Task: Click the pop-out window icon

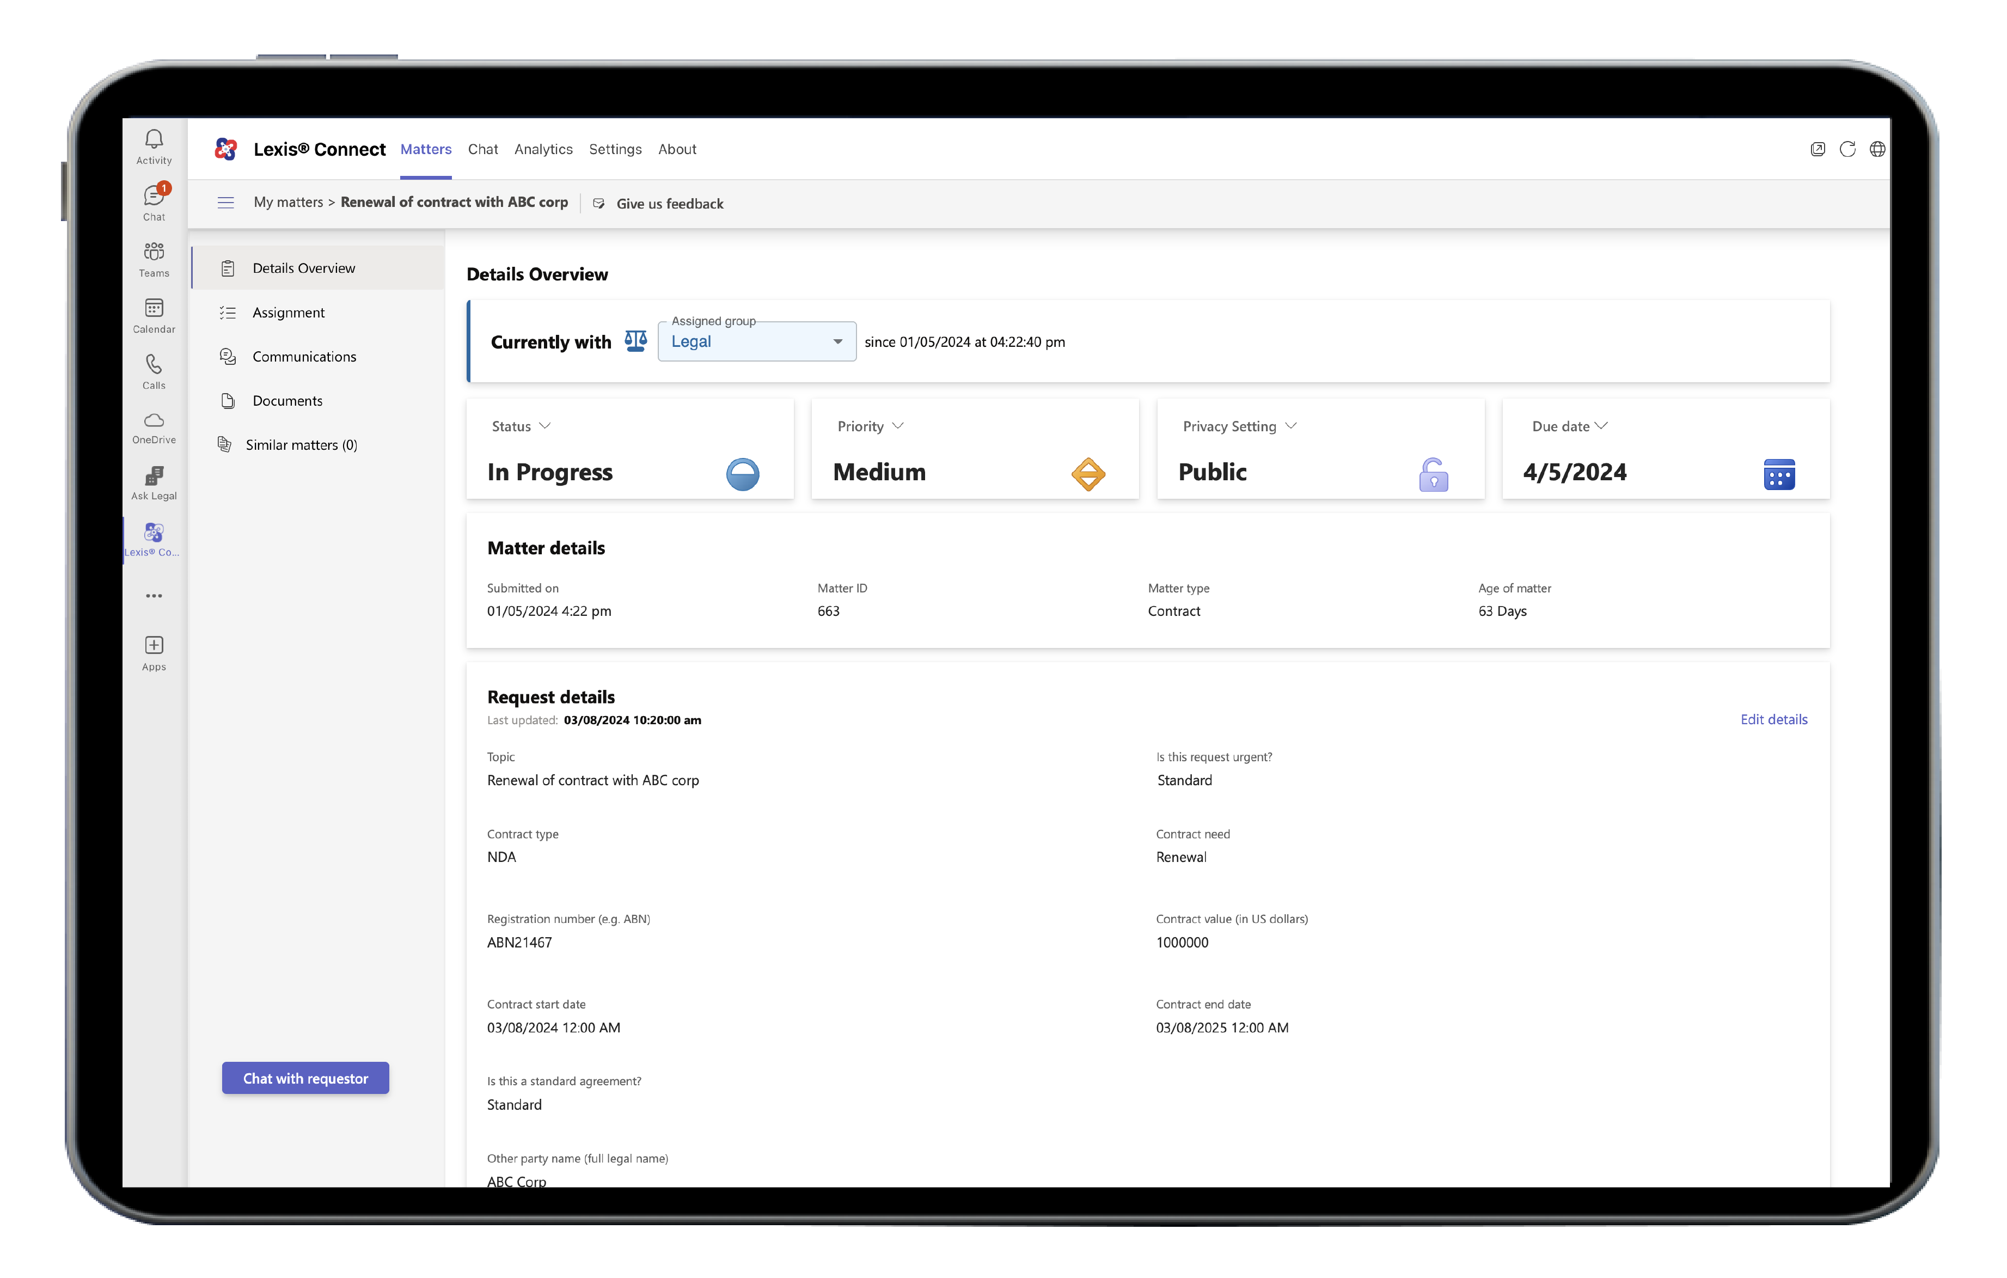Action: 1818,149
